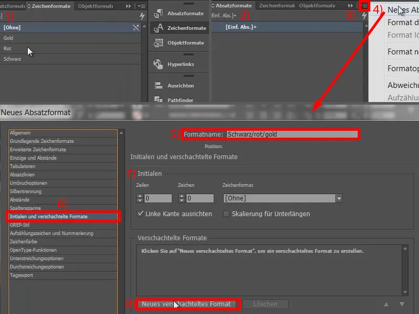
Task: Open Zeichenfarbe category
Action: [63, 242]
